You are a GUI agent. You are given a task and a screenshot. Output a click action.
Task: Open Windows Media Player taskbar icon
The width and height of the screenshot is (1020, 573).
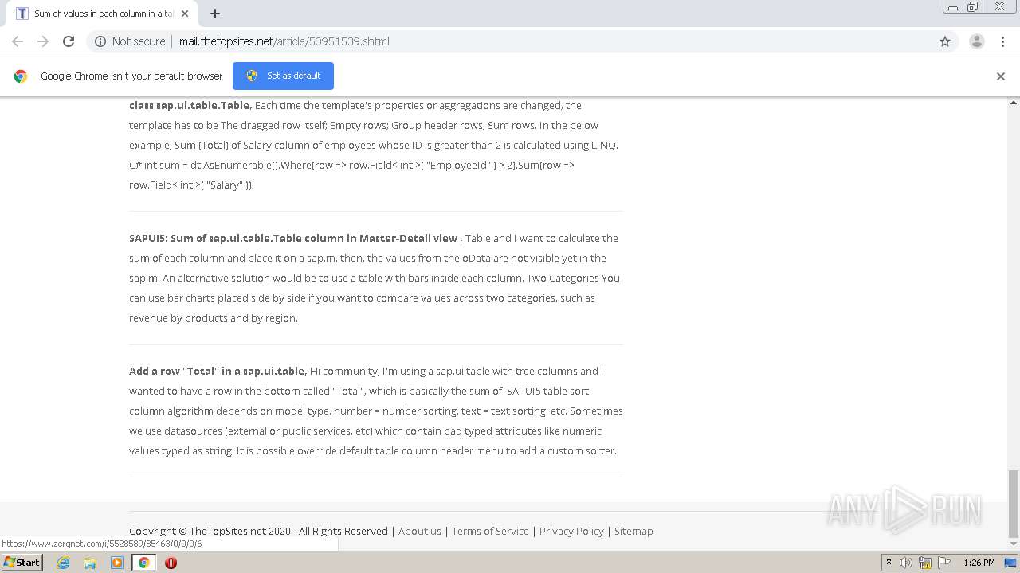[117, 563]
